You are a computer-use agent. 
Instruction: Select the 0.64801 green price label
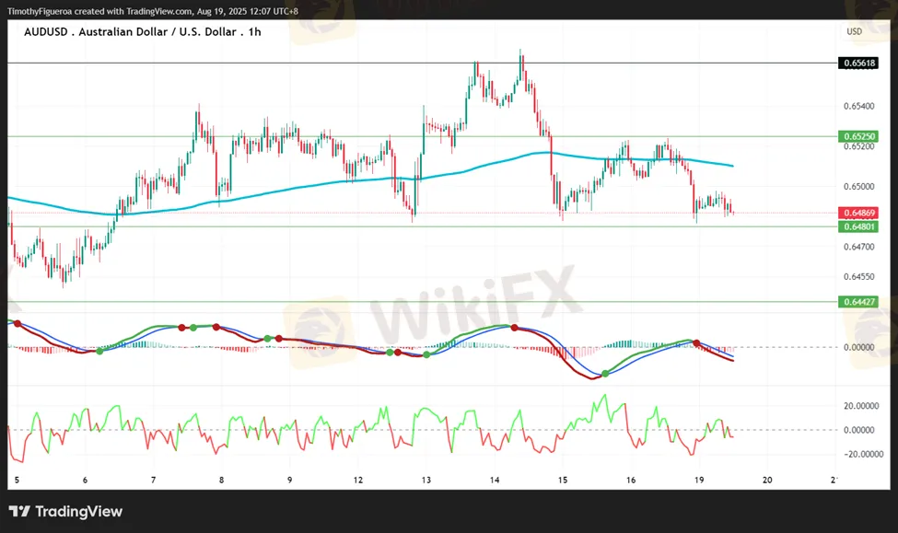coord(857,226)
